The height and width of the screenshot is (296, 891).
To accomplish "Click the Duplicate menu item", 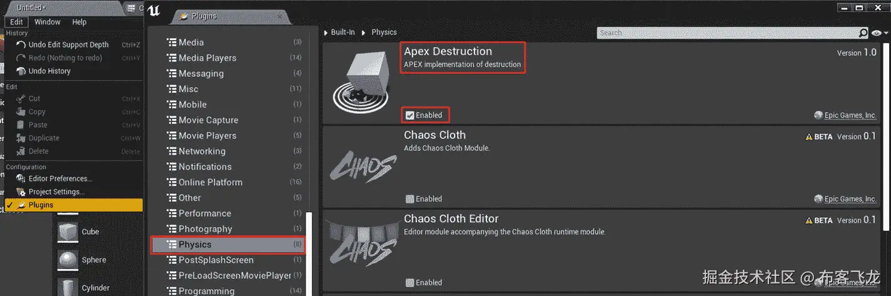I will [x=74, y=138].
